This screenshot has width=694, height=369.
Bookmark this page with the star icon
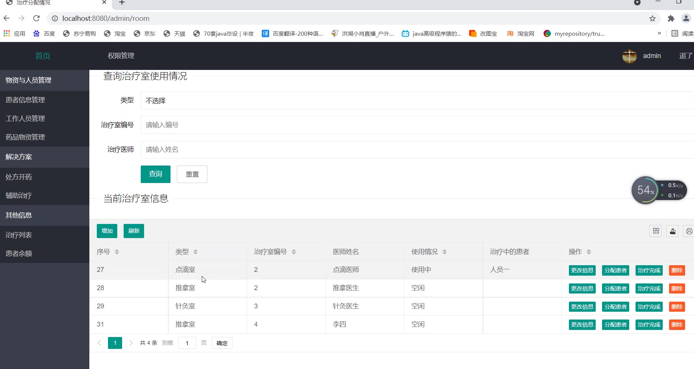click(652, 18)
